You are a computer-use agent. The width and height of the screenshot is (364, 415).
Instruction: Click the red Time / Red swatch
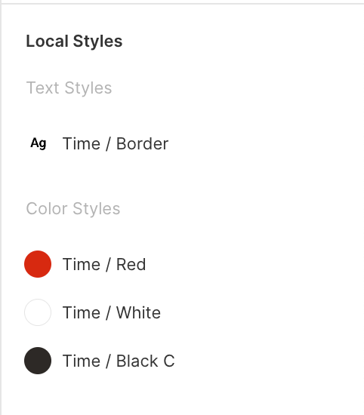tap(38, 264)
